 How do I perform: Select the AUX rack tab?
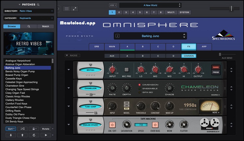point(112,56)
